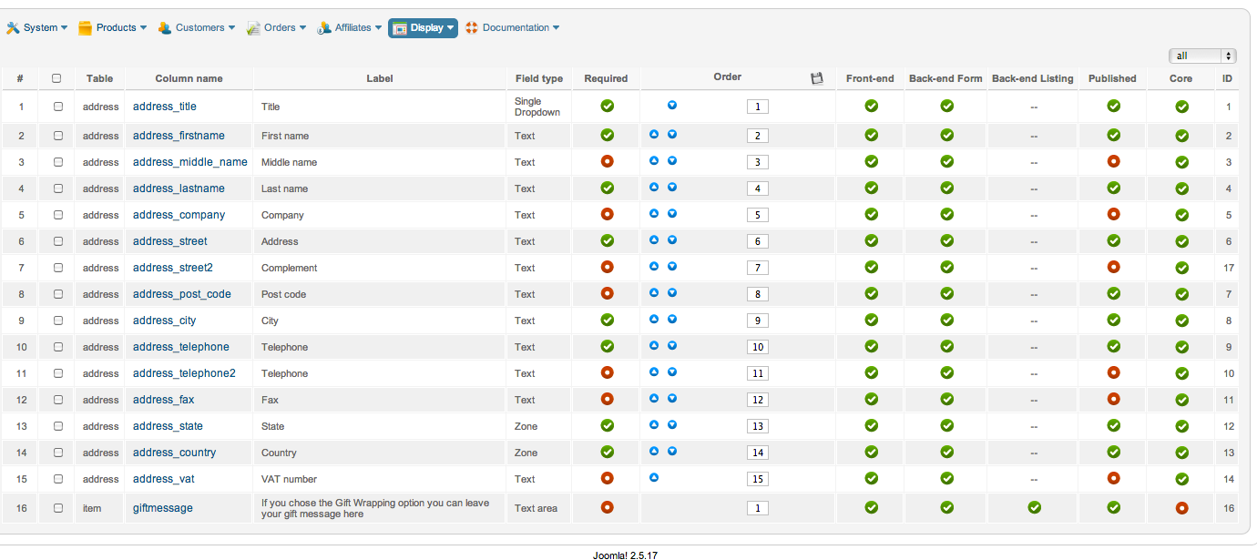Toggle front-end icon for the address_city row
Screen dimensions: 1257x560
tap(871, 320)
